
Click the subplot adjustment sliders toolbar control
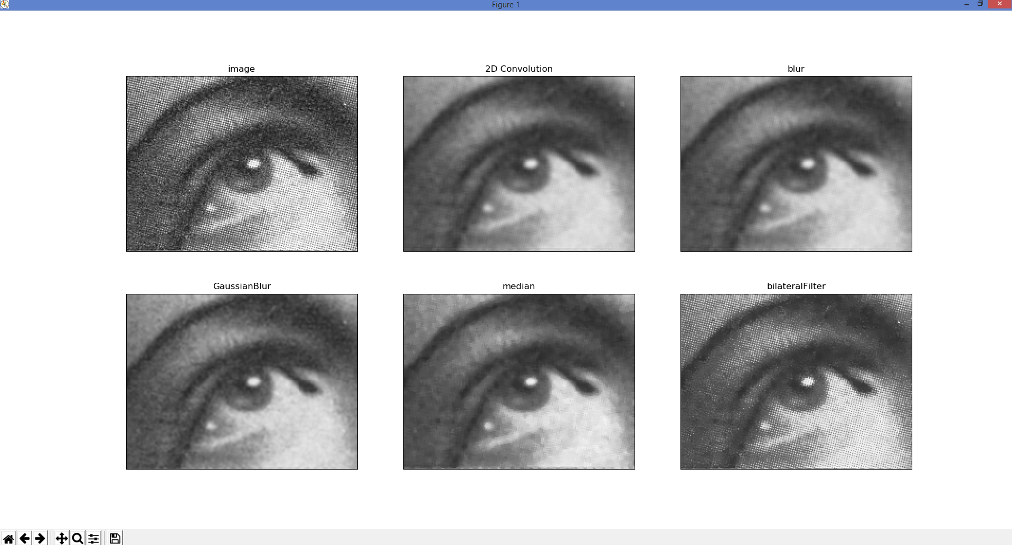92,539
